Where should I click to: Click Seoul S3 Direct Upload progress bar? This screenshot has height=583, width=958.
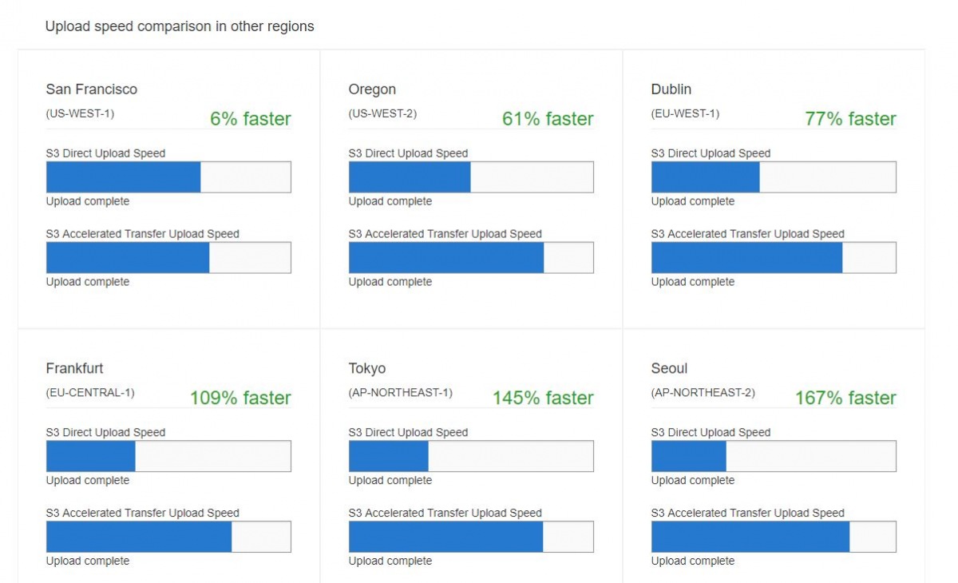pos(774,456)
